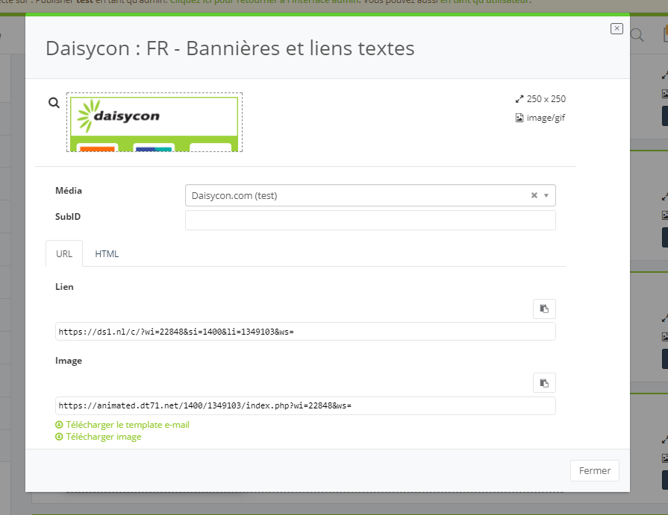The image size is (668, 515).
Task: Click the Lien section label
Action: [64, 287]
